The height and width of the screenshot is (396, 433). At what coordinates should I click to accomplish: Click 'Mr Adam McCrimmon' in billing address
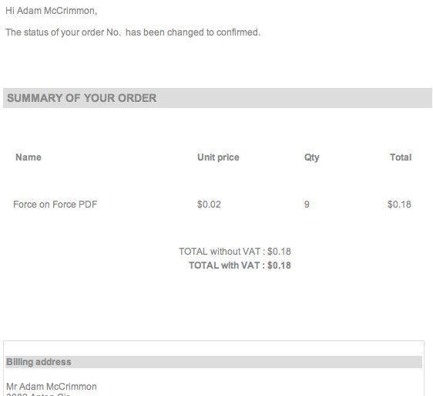52,386
